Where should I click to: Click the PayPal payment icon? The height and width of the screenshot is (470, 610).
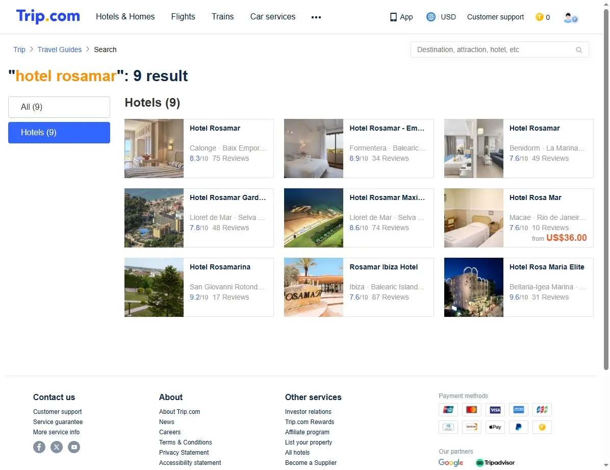point(519,427)
